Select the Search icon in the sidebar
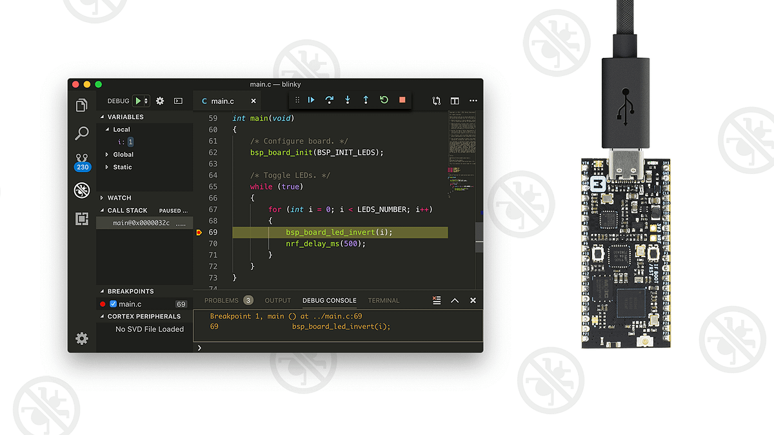774x435 pixels. click(81, 133)
